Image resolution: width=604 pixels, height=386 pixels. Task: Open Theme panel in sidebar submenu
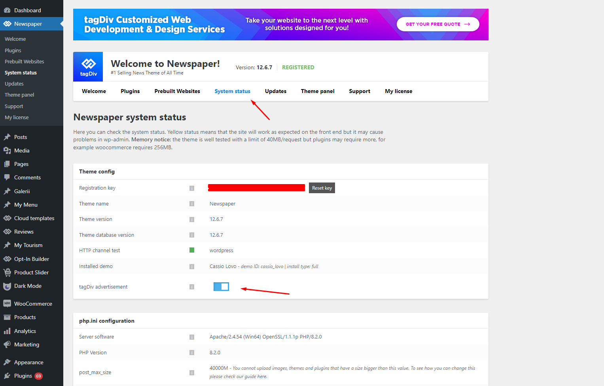[x=19, y=95]
